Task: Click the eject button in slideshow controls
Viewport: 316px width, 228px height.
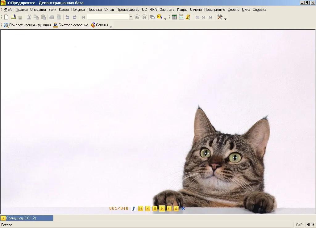Action: [x=176, y=209]
